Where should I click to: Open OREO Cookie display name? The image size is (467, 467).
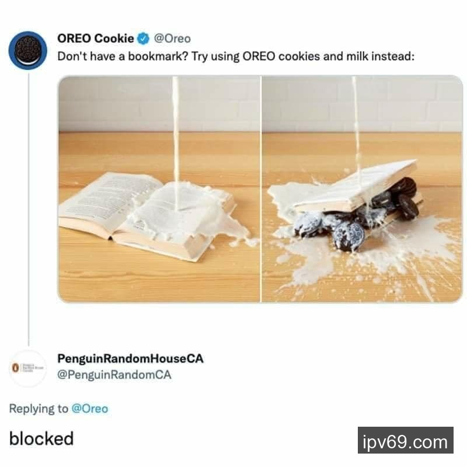pyautogui.click(x=95, y=39)
